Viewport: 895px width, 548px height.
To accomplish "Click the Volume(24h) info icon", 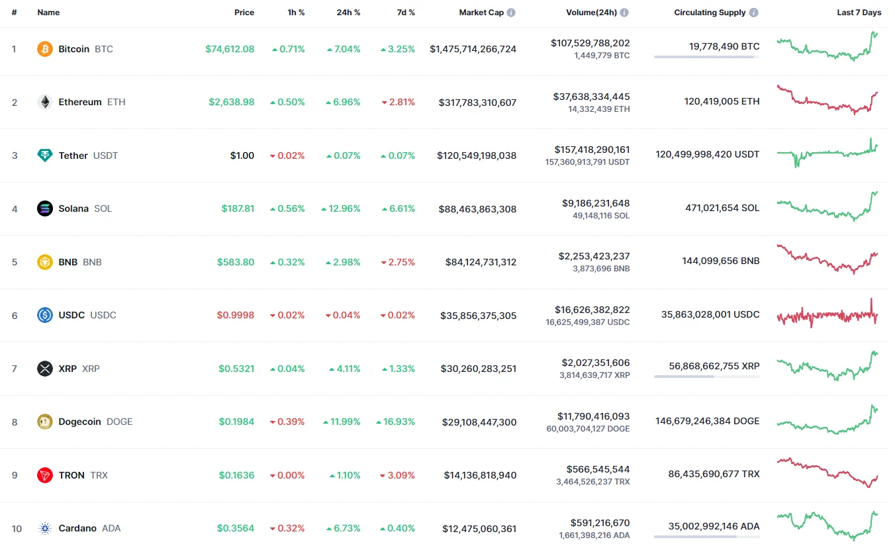I will (624, 13).
